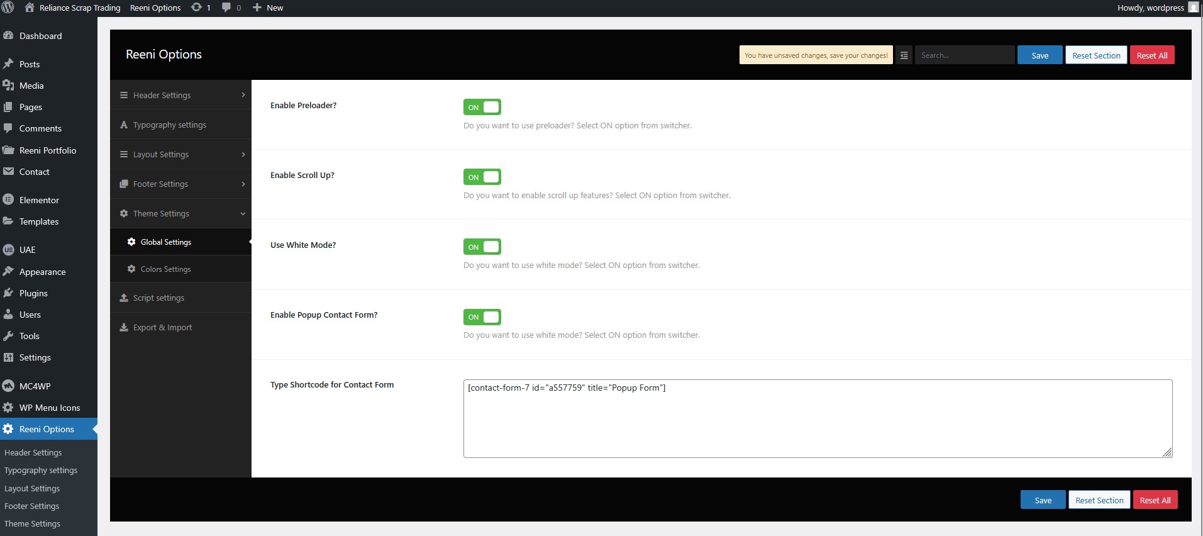Open the Typography settings panel
The height and width of the screenshot is (536, 1203).
point(169,125)
